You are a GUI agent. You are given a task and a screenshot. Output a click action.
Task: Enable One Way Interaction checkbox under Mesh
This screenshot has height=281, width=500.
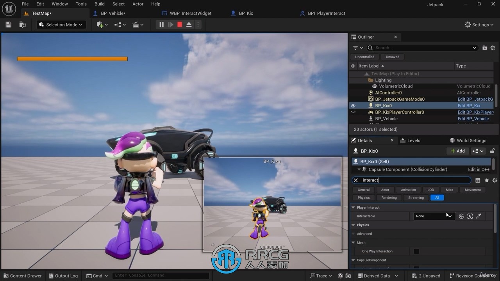click(x=416, y=251)
